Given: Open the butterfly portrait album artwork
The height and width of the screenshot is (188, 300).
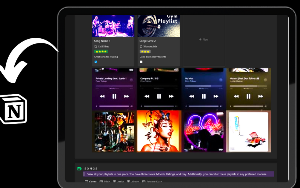Looking at the screenshot, I should 159,131.
